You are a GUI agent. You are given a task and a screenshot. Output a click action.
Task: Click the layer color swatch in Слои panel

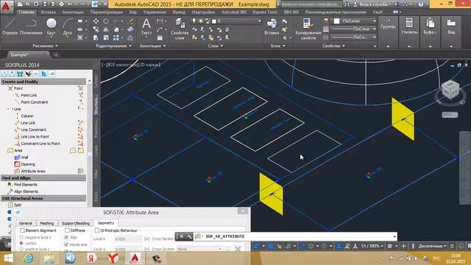coord(214,21)
